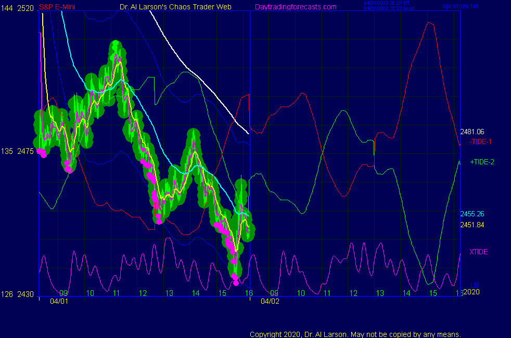Click hour '10' on the 04/01 session

90,293
